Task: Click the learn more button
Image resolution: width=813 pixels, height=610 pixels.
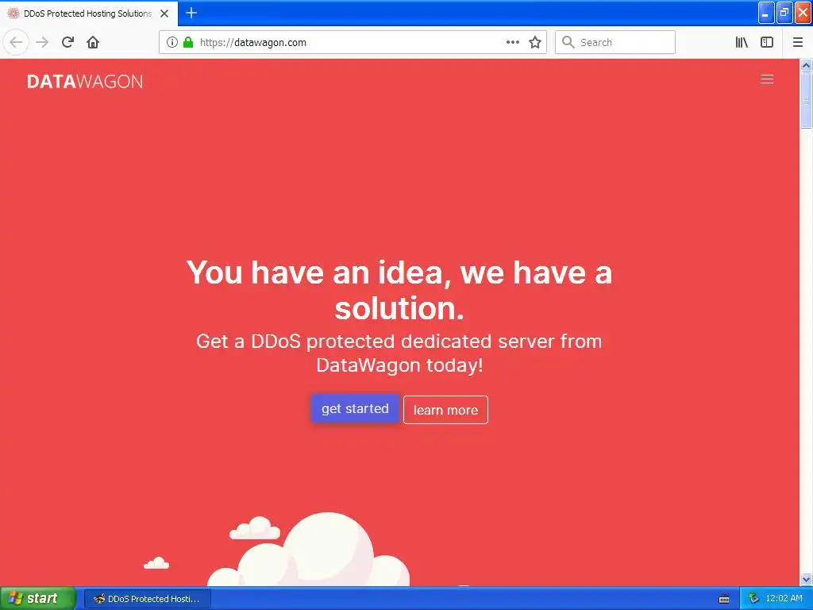Action: click(446, 410)
